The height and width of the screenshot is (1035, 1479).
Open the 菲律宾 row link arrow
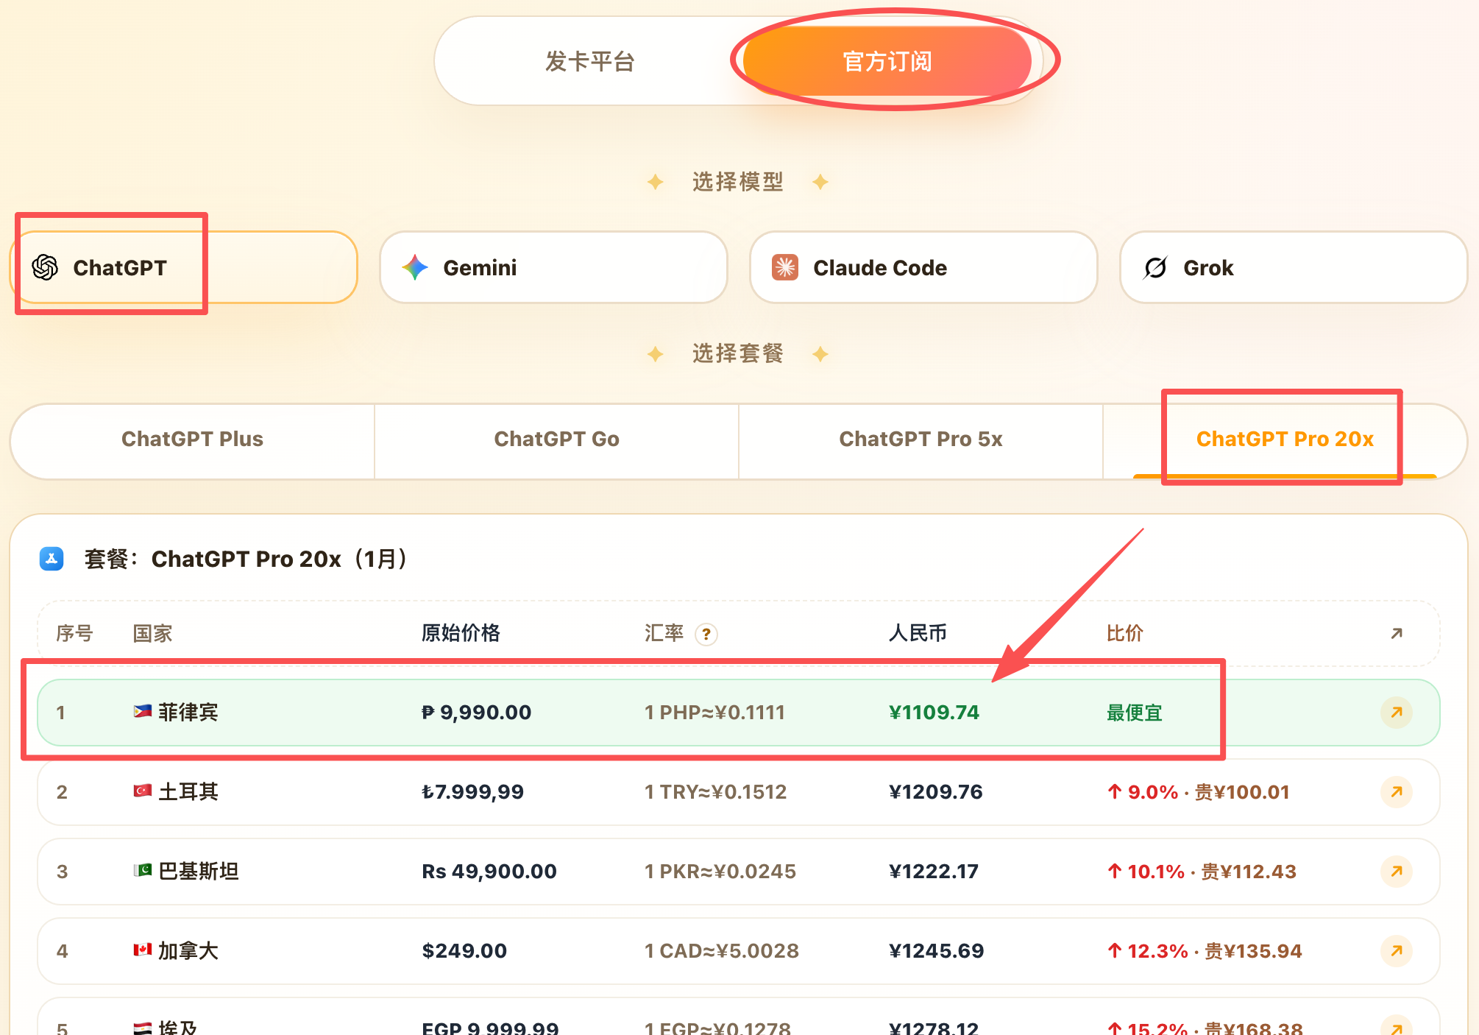(x=1397, y=713)
